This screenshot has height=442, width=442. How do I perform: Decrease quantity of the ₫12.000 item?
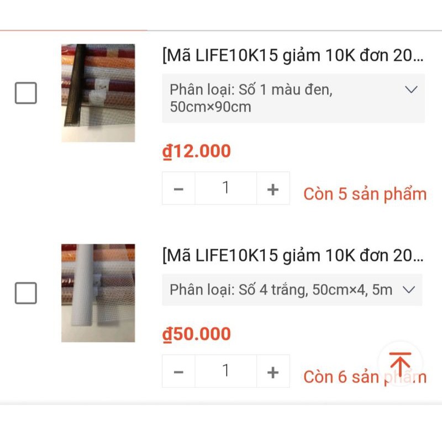[x=178, y=189]
